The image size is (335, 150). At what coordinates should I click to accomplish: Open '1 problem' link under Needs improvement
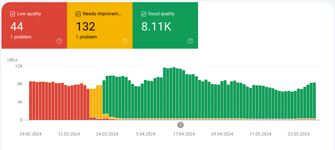[x=86, y=37]
